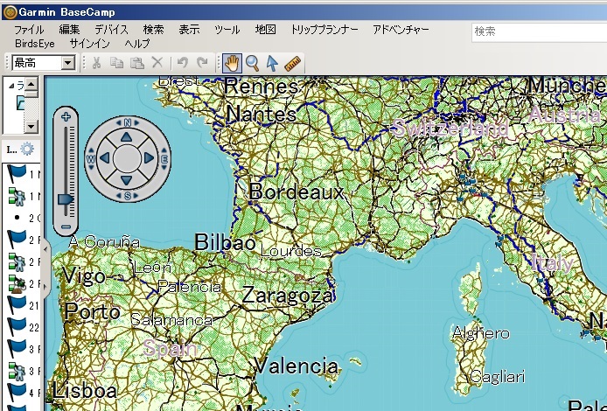The height and width of the screenshot is (411, 607).
Task: Click the Vigo label on map
Action: [x=84, y=277]
